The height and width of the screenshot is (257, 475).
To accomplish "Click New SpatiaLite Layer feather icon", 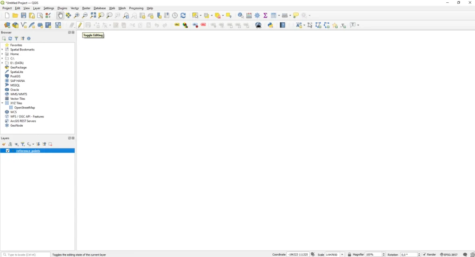I will 32,25.
